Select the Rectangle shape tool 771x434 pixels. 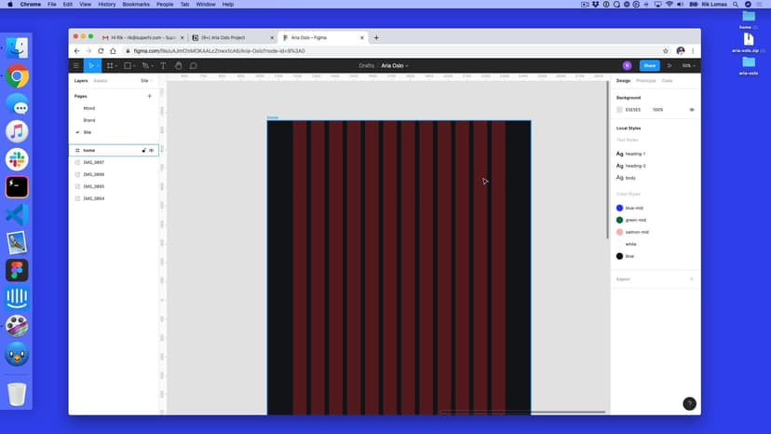click(x=128, y=66)
